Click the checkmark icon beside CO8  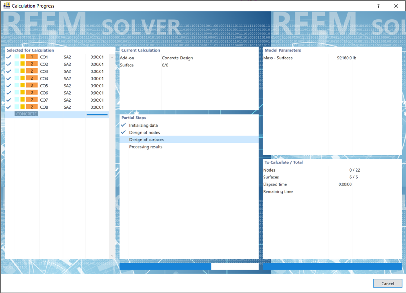pyautogui.click(x=9, y=107)
